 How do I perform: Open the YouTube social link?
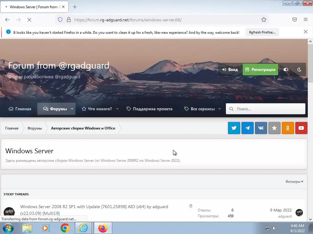point(301,128)
